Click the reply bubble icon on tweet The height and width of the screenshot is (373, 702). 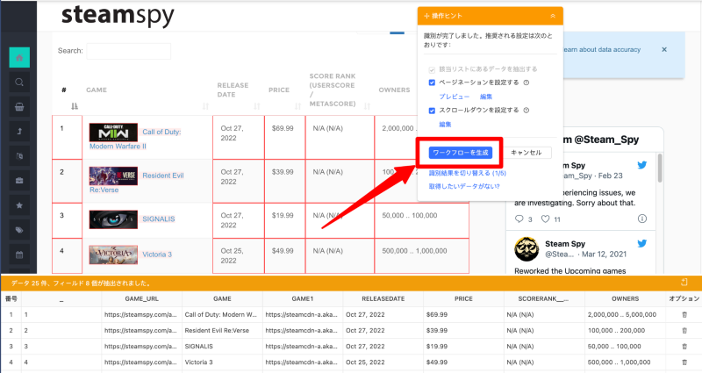pos(519,219)
